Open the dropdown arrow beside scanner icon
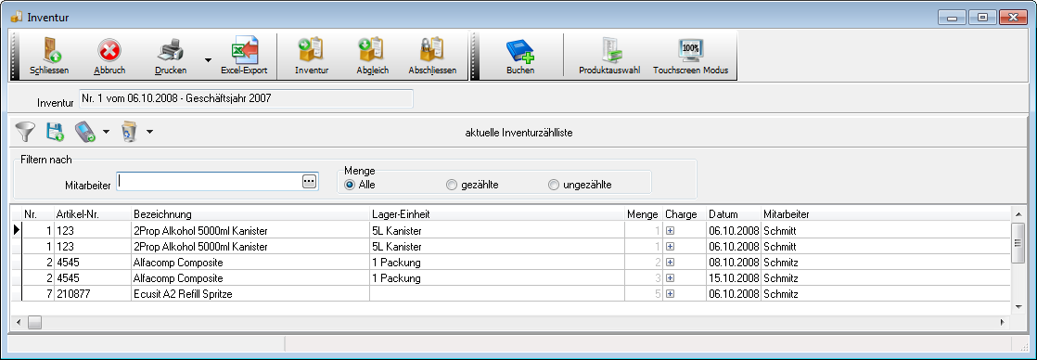1037x360 pixels. (106, 133)
